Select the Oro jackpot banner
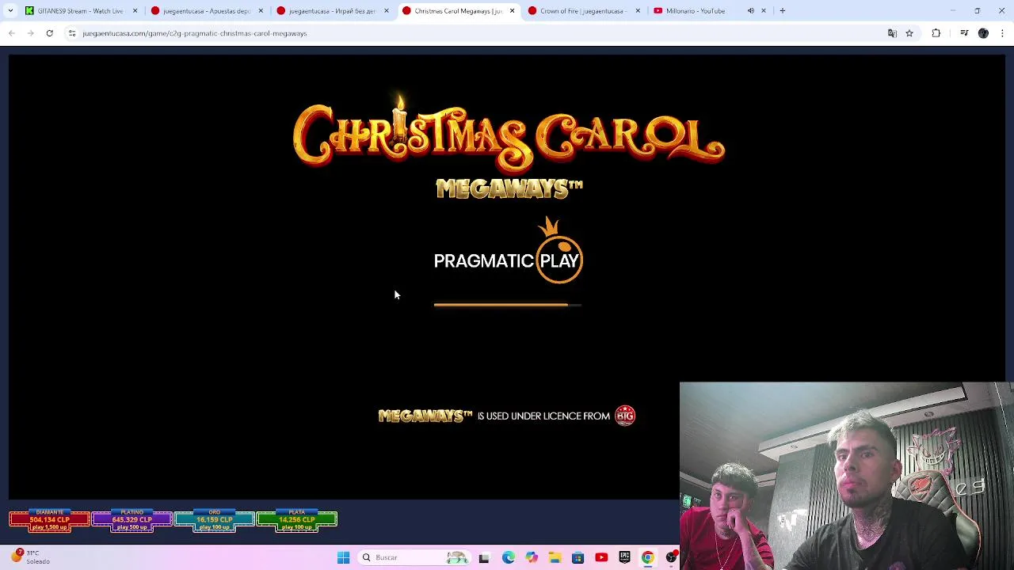This screenshot has height=570, width=1014. (214, 520)
